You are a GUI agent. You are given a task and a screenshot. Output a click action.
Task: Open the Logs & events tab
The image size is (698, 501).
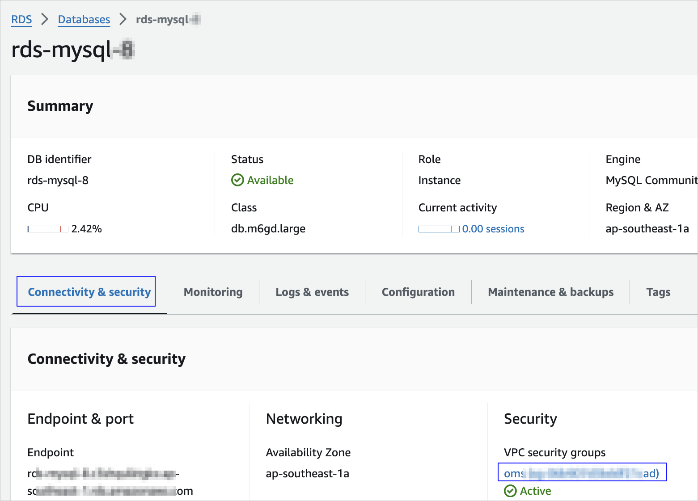[x=312, y=292]
